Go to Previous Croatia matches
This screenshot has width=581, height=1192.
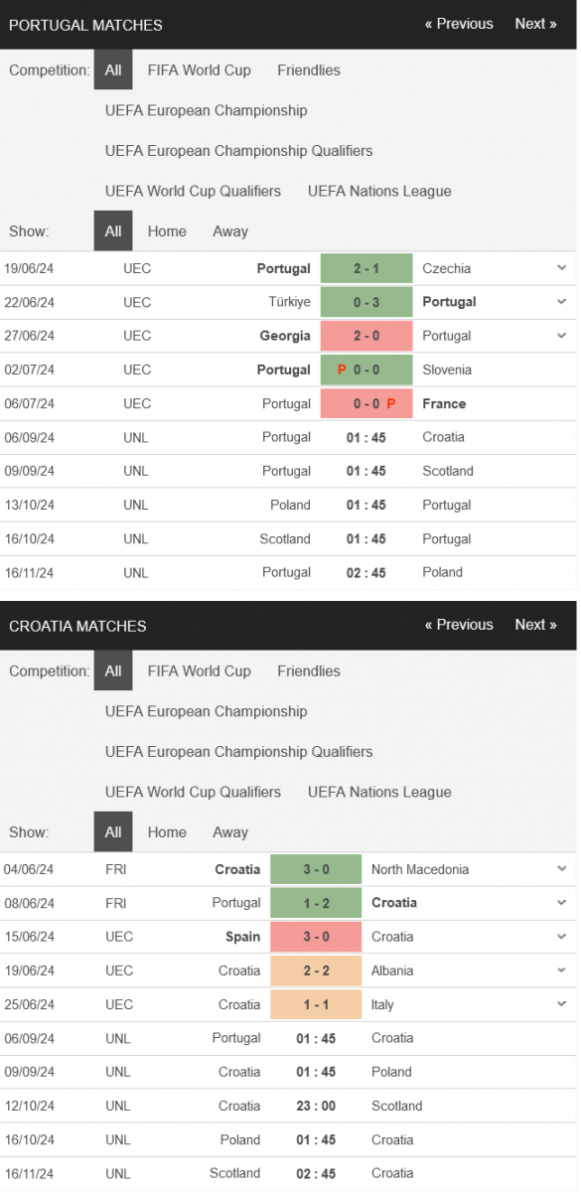coord(459,625)
